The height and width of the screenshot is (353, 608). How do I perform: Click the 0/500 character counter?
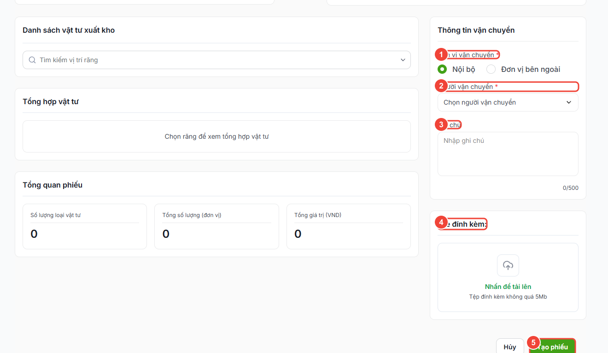[x=571, y=188]
